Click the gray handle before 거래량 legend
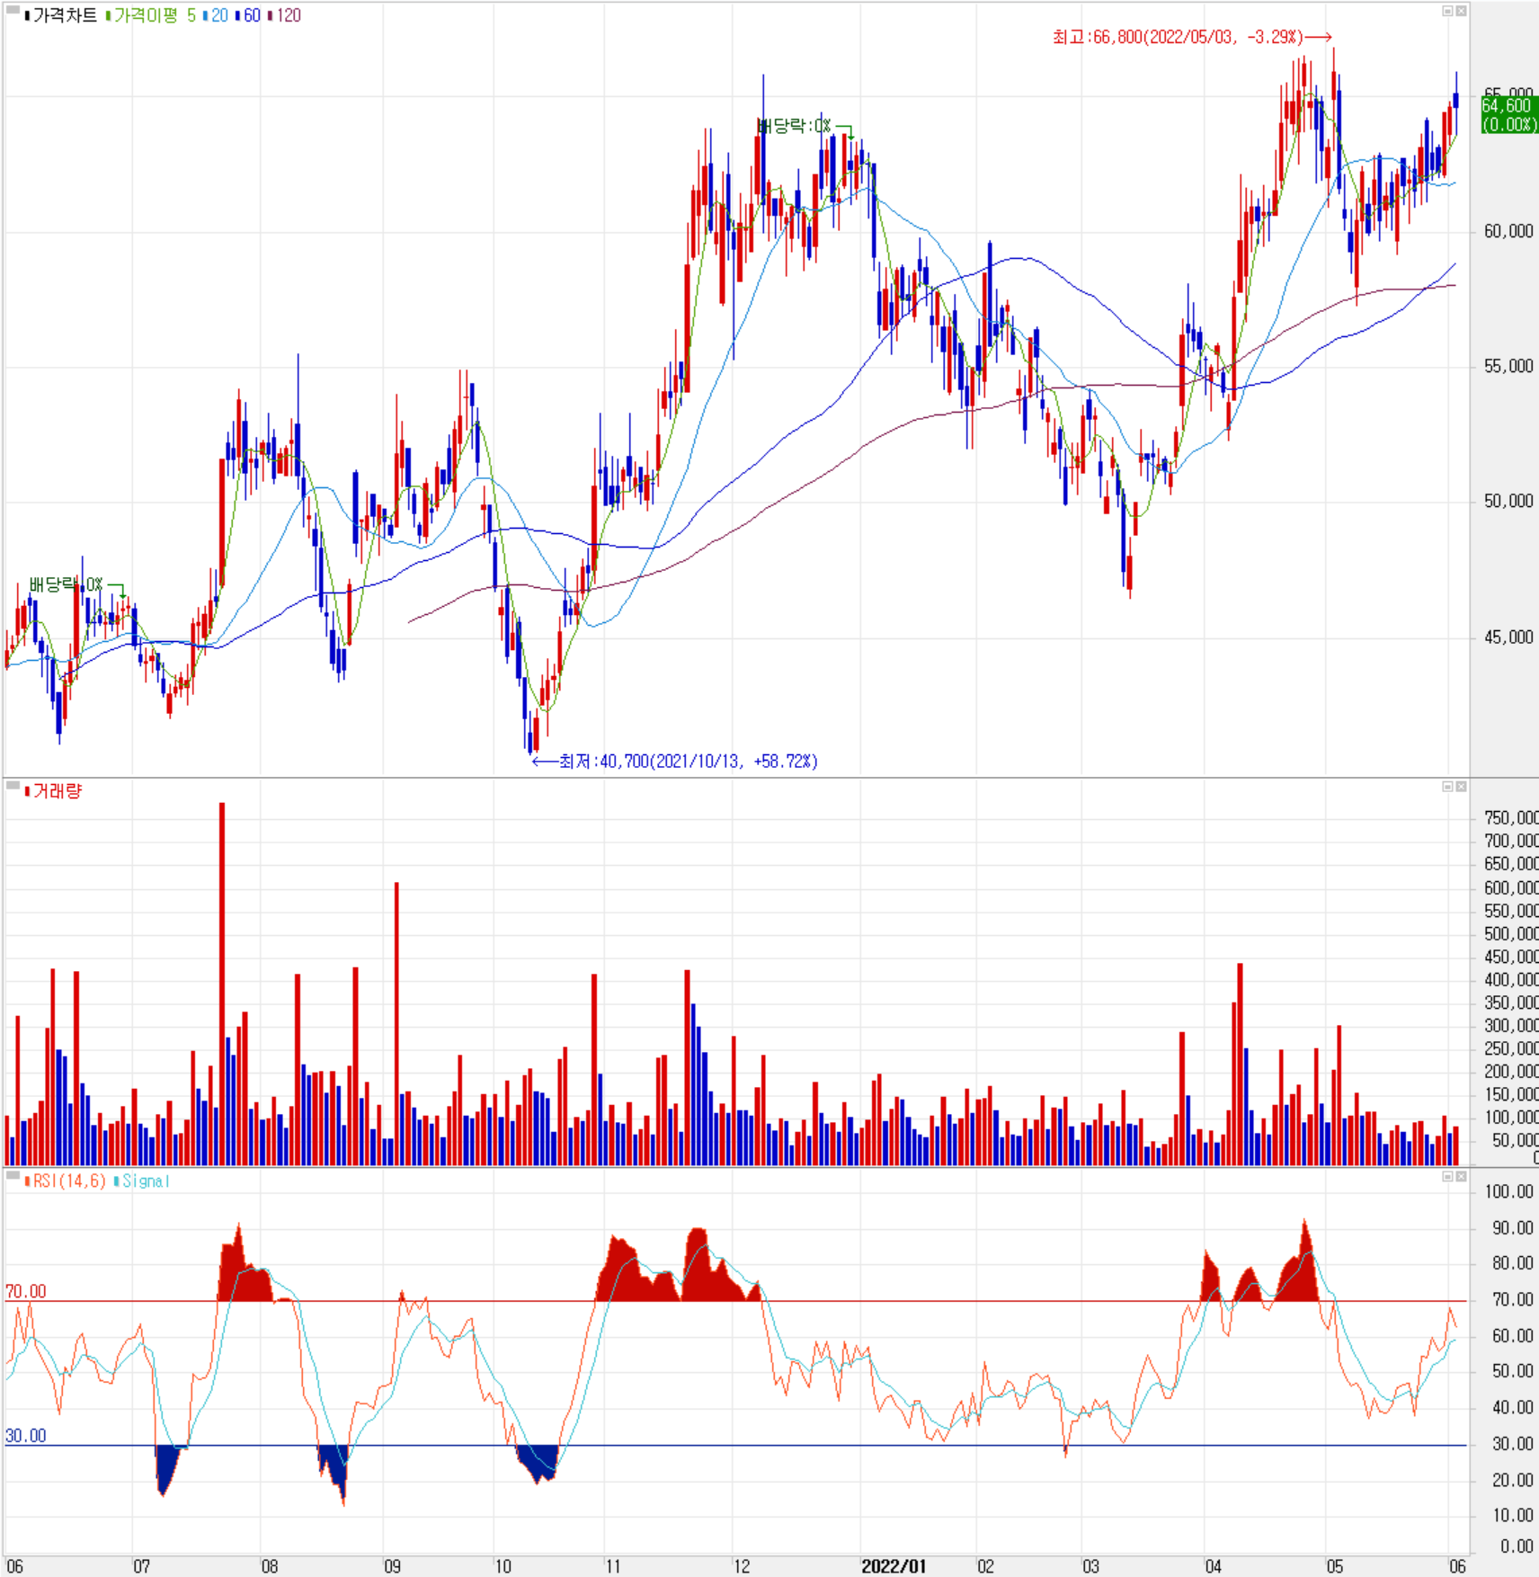This screenshot has width=1539, height=1577. [13, 786]
